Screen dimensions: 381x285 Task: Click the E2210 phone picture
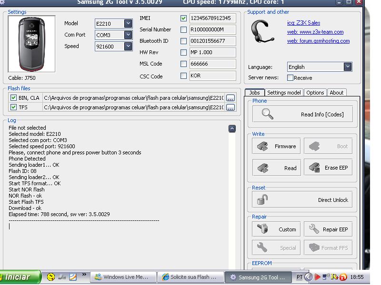31,44
